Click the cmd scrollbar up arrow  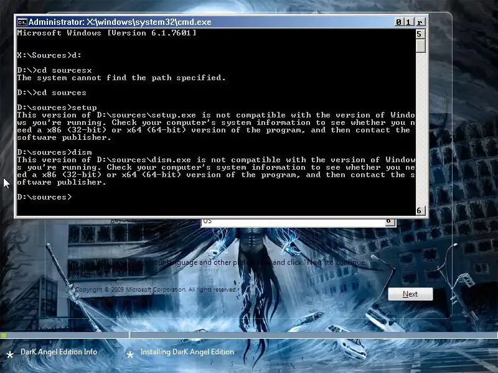click(x=420, y=34)
